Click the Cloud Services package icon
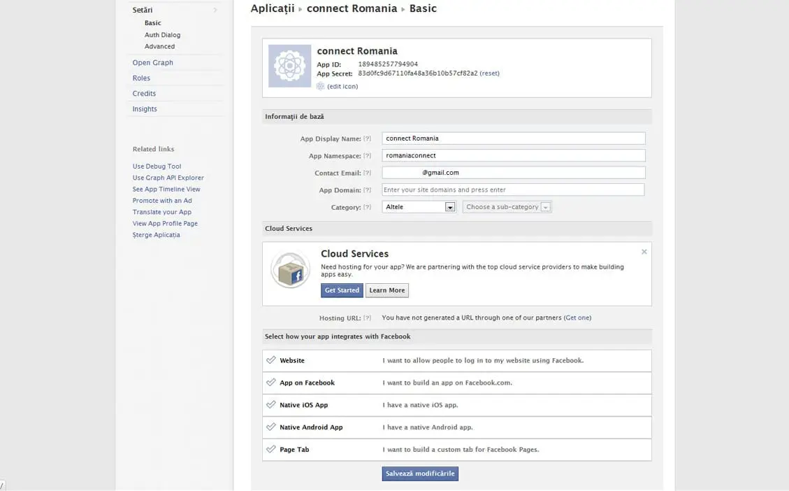The height and width of the screenshot is (491, 789). [x=290, y=269]
